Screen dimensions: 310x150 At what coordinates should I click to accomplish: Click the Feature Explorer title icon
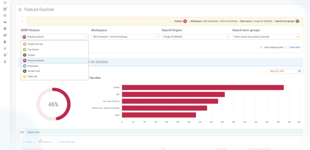pos(20,10)
